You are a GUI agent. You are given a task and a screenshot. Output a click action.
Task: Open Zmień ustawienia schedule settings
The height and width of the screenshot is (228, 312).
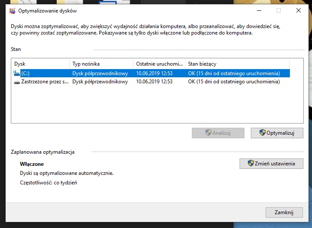[271, 164]
